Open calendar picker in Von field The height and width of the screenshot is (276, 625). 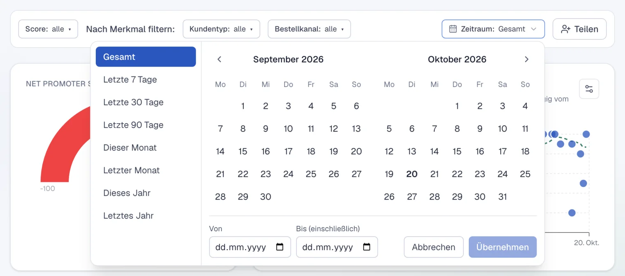click(280, 247)
